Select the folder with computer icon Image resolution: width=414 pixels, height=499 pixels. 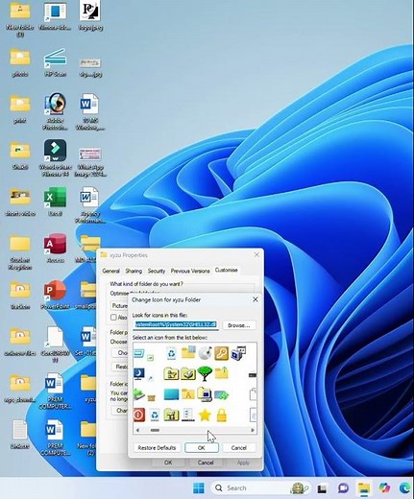point(205,394)
